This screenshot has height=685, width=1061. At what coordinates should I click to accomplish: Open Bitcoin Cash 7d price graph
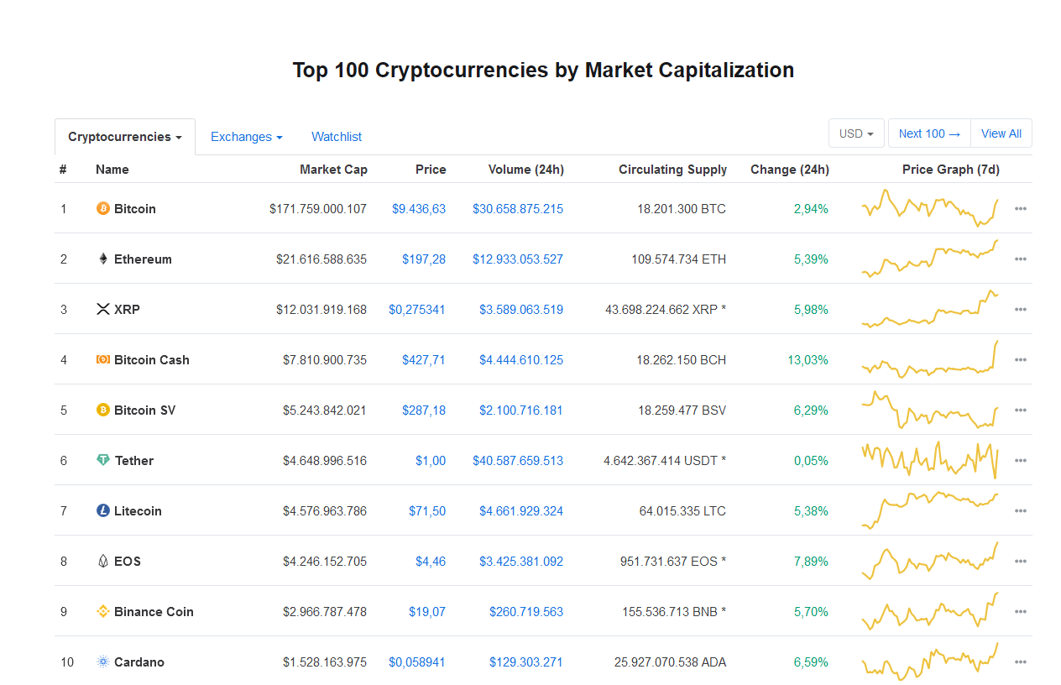[930, 359]
